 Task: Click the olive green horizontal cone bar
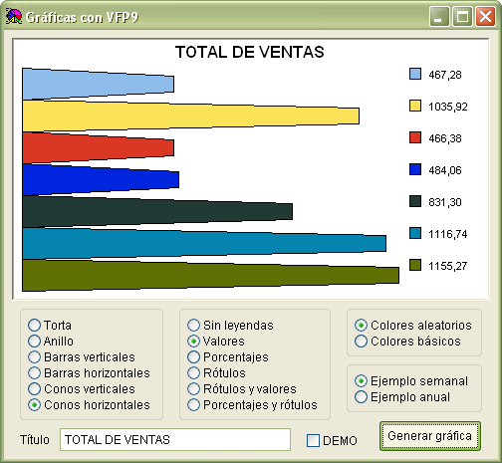(x=210, y=276)
